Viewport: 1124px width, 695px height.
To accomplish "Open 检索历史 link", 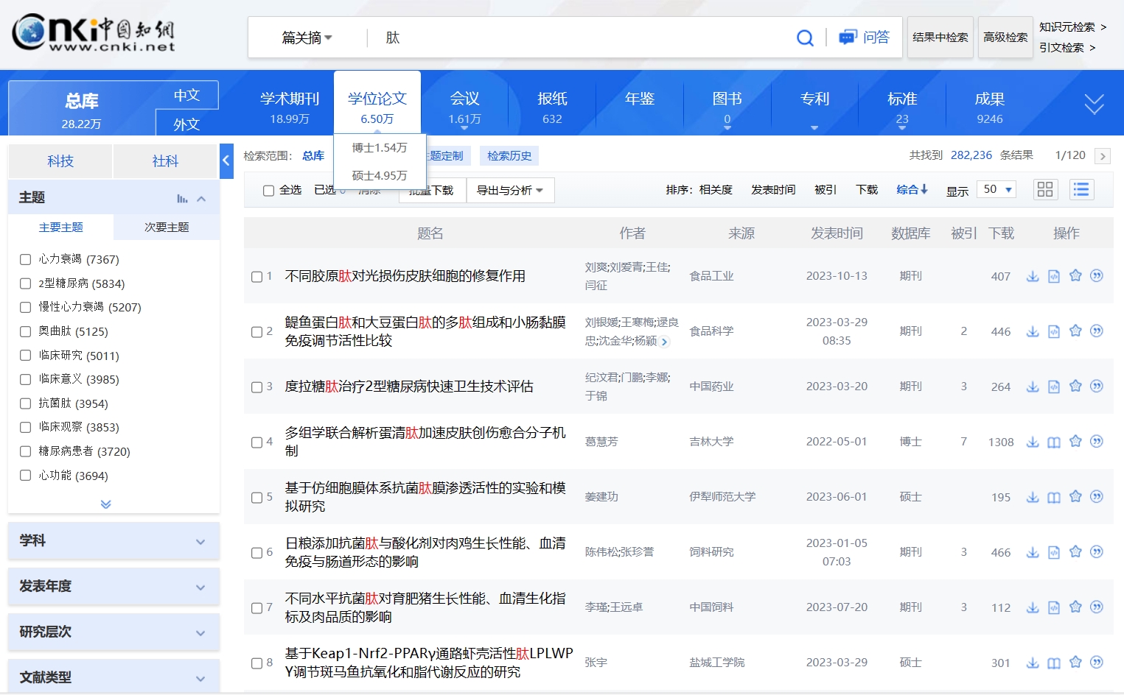I will 509,156.
